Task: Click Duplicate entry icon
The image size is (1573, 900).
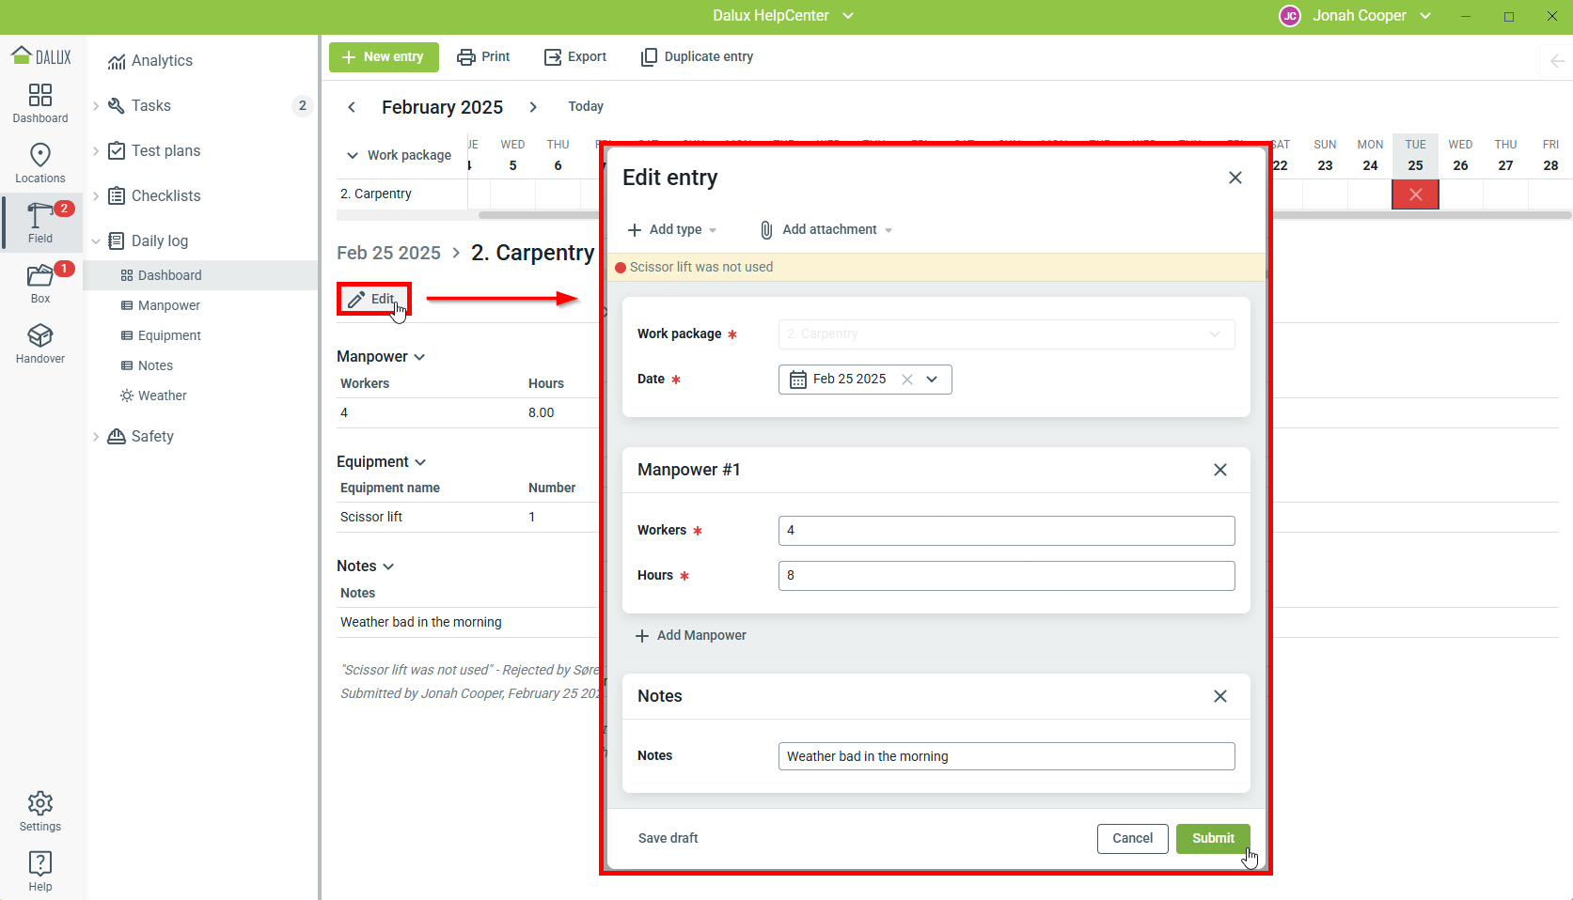Action: click(x=649, y=57)
